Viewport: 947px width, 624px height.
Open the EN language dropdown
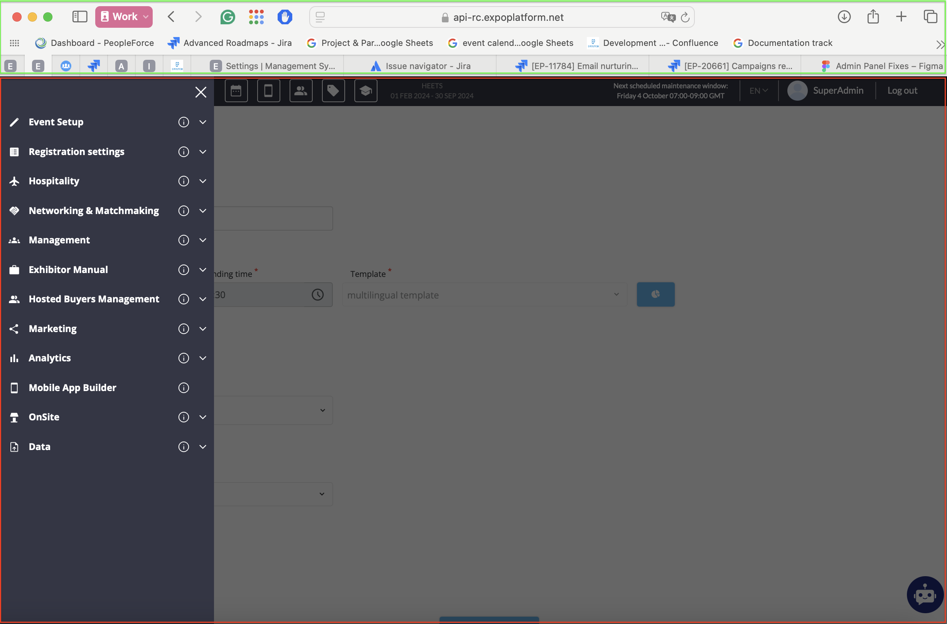click(758, 91)
